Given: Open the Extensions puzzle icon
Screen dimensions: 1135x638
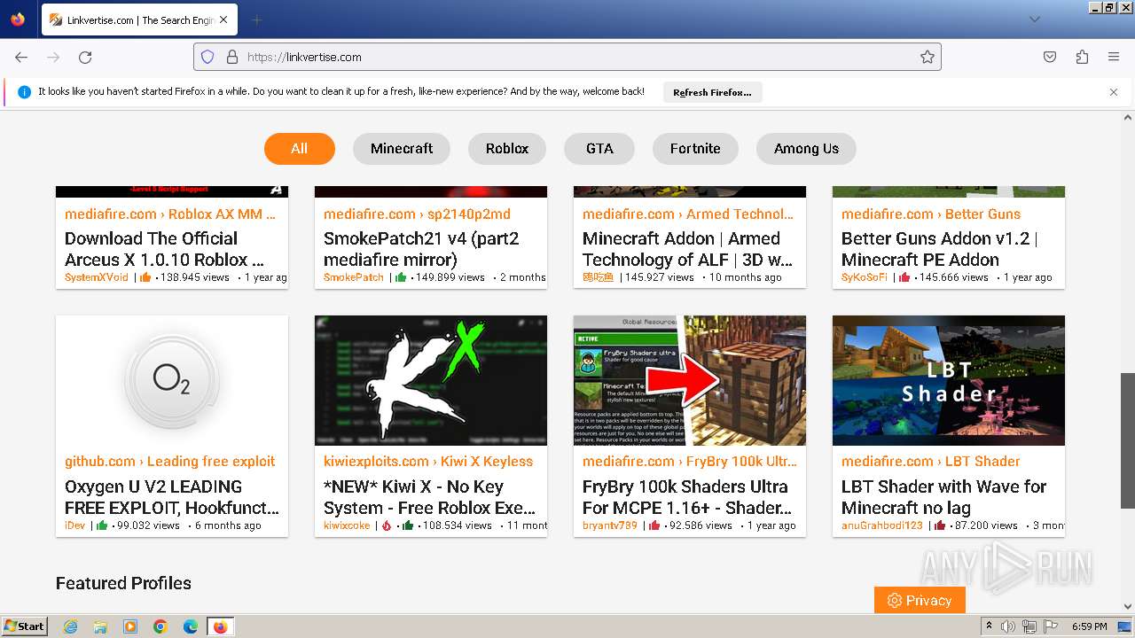Looking at the screenshot, I should [1082, 57].
